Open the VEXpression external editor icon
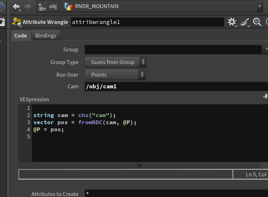Image resolution: width=268 pixels, height=197 pixels. point(265,96)
